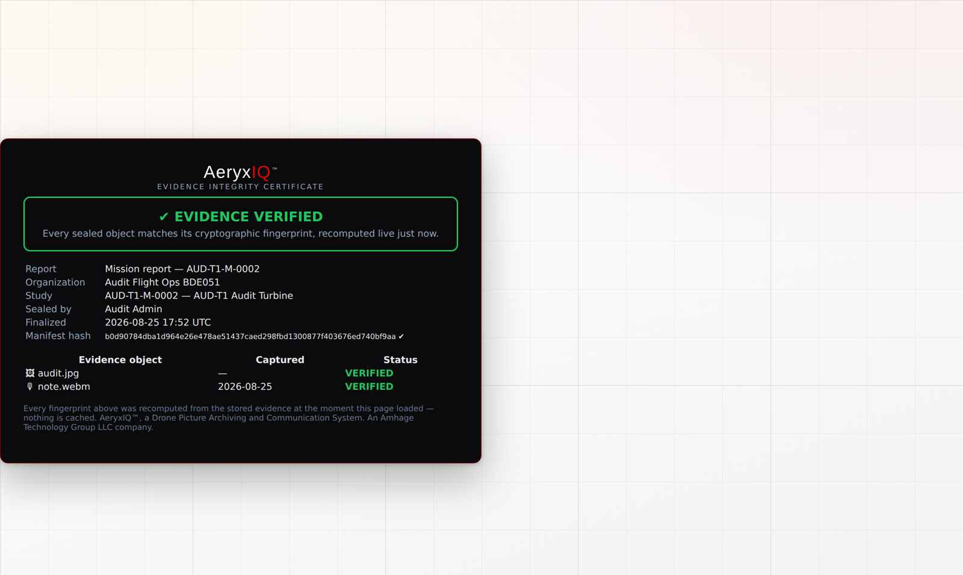Viewport: 963px width, 575px height.
Task: Click the check mark after the manifest hash
Action: (401, 336)
